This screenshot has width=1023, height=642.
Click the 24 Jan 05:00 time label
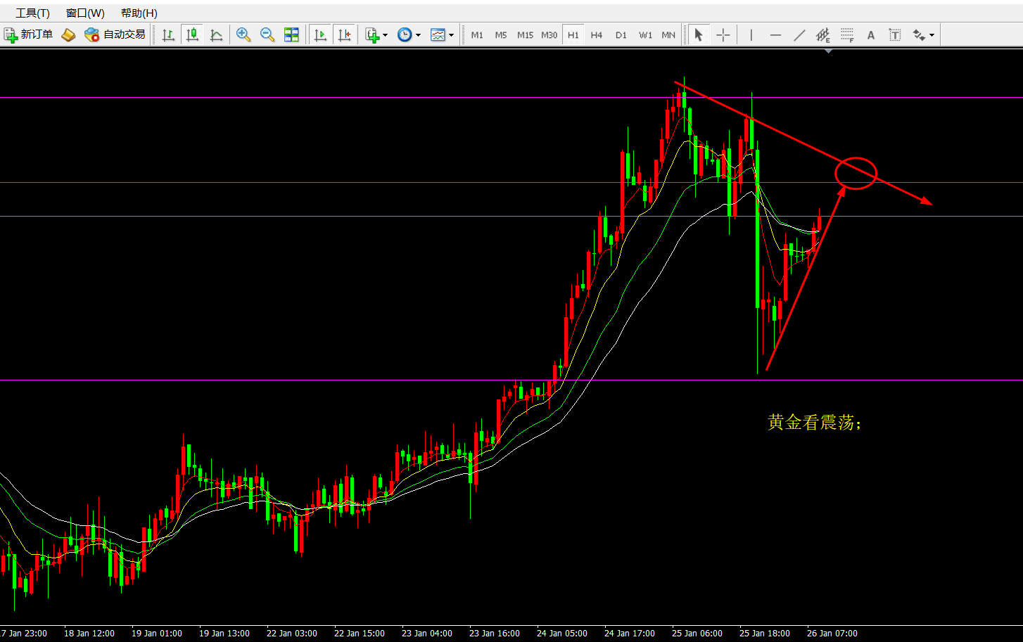(x=562, y=634)
